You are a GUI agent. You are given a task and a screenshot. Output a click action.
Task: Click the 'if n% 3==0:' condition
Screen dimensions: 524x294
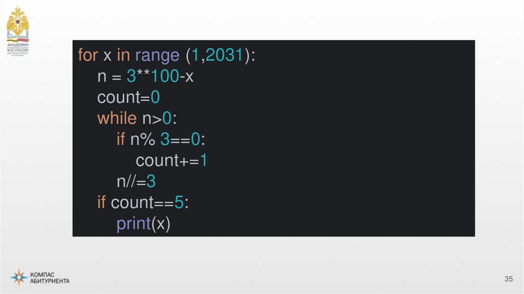pyautogui.click(x=161, y=139)
